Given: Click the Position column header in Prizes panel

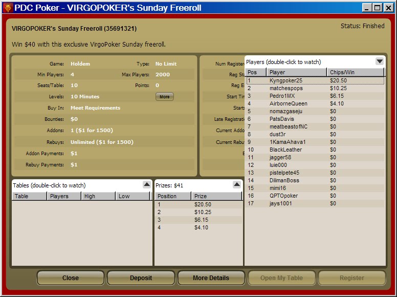Looking at the screenshot, I should click(173, 196).
